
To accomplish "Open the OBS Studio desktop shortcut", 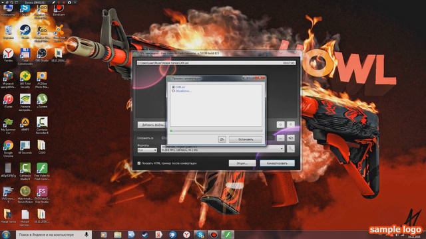I will click(42, 54).
